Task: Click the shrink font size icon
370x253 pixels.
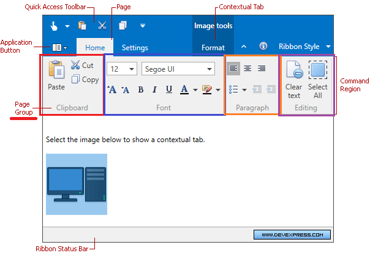Action: tap(126, 89)
